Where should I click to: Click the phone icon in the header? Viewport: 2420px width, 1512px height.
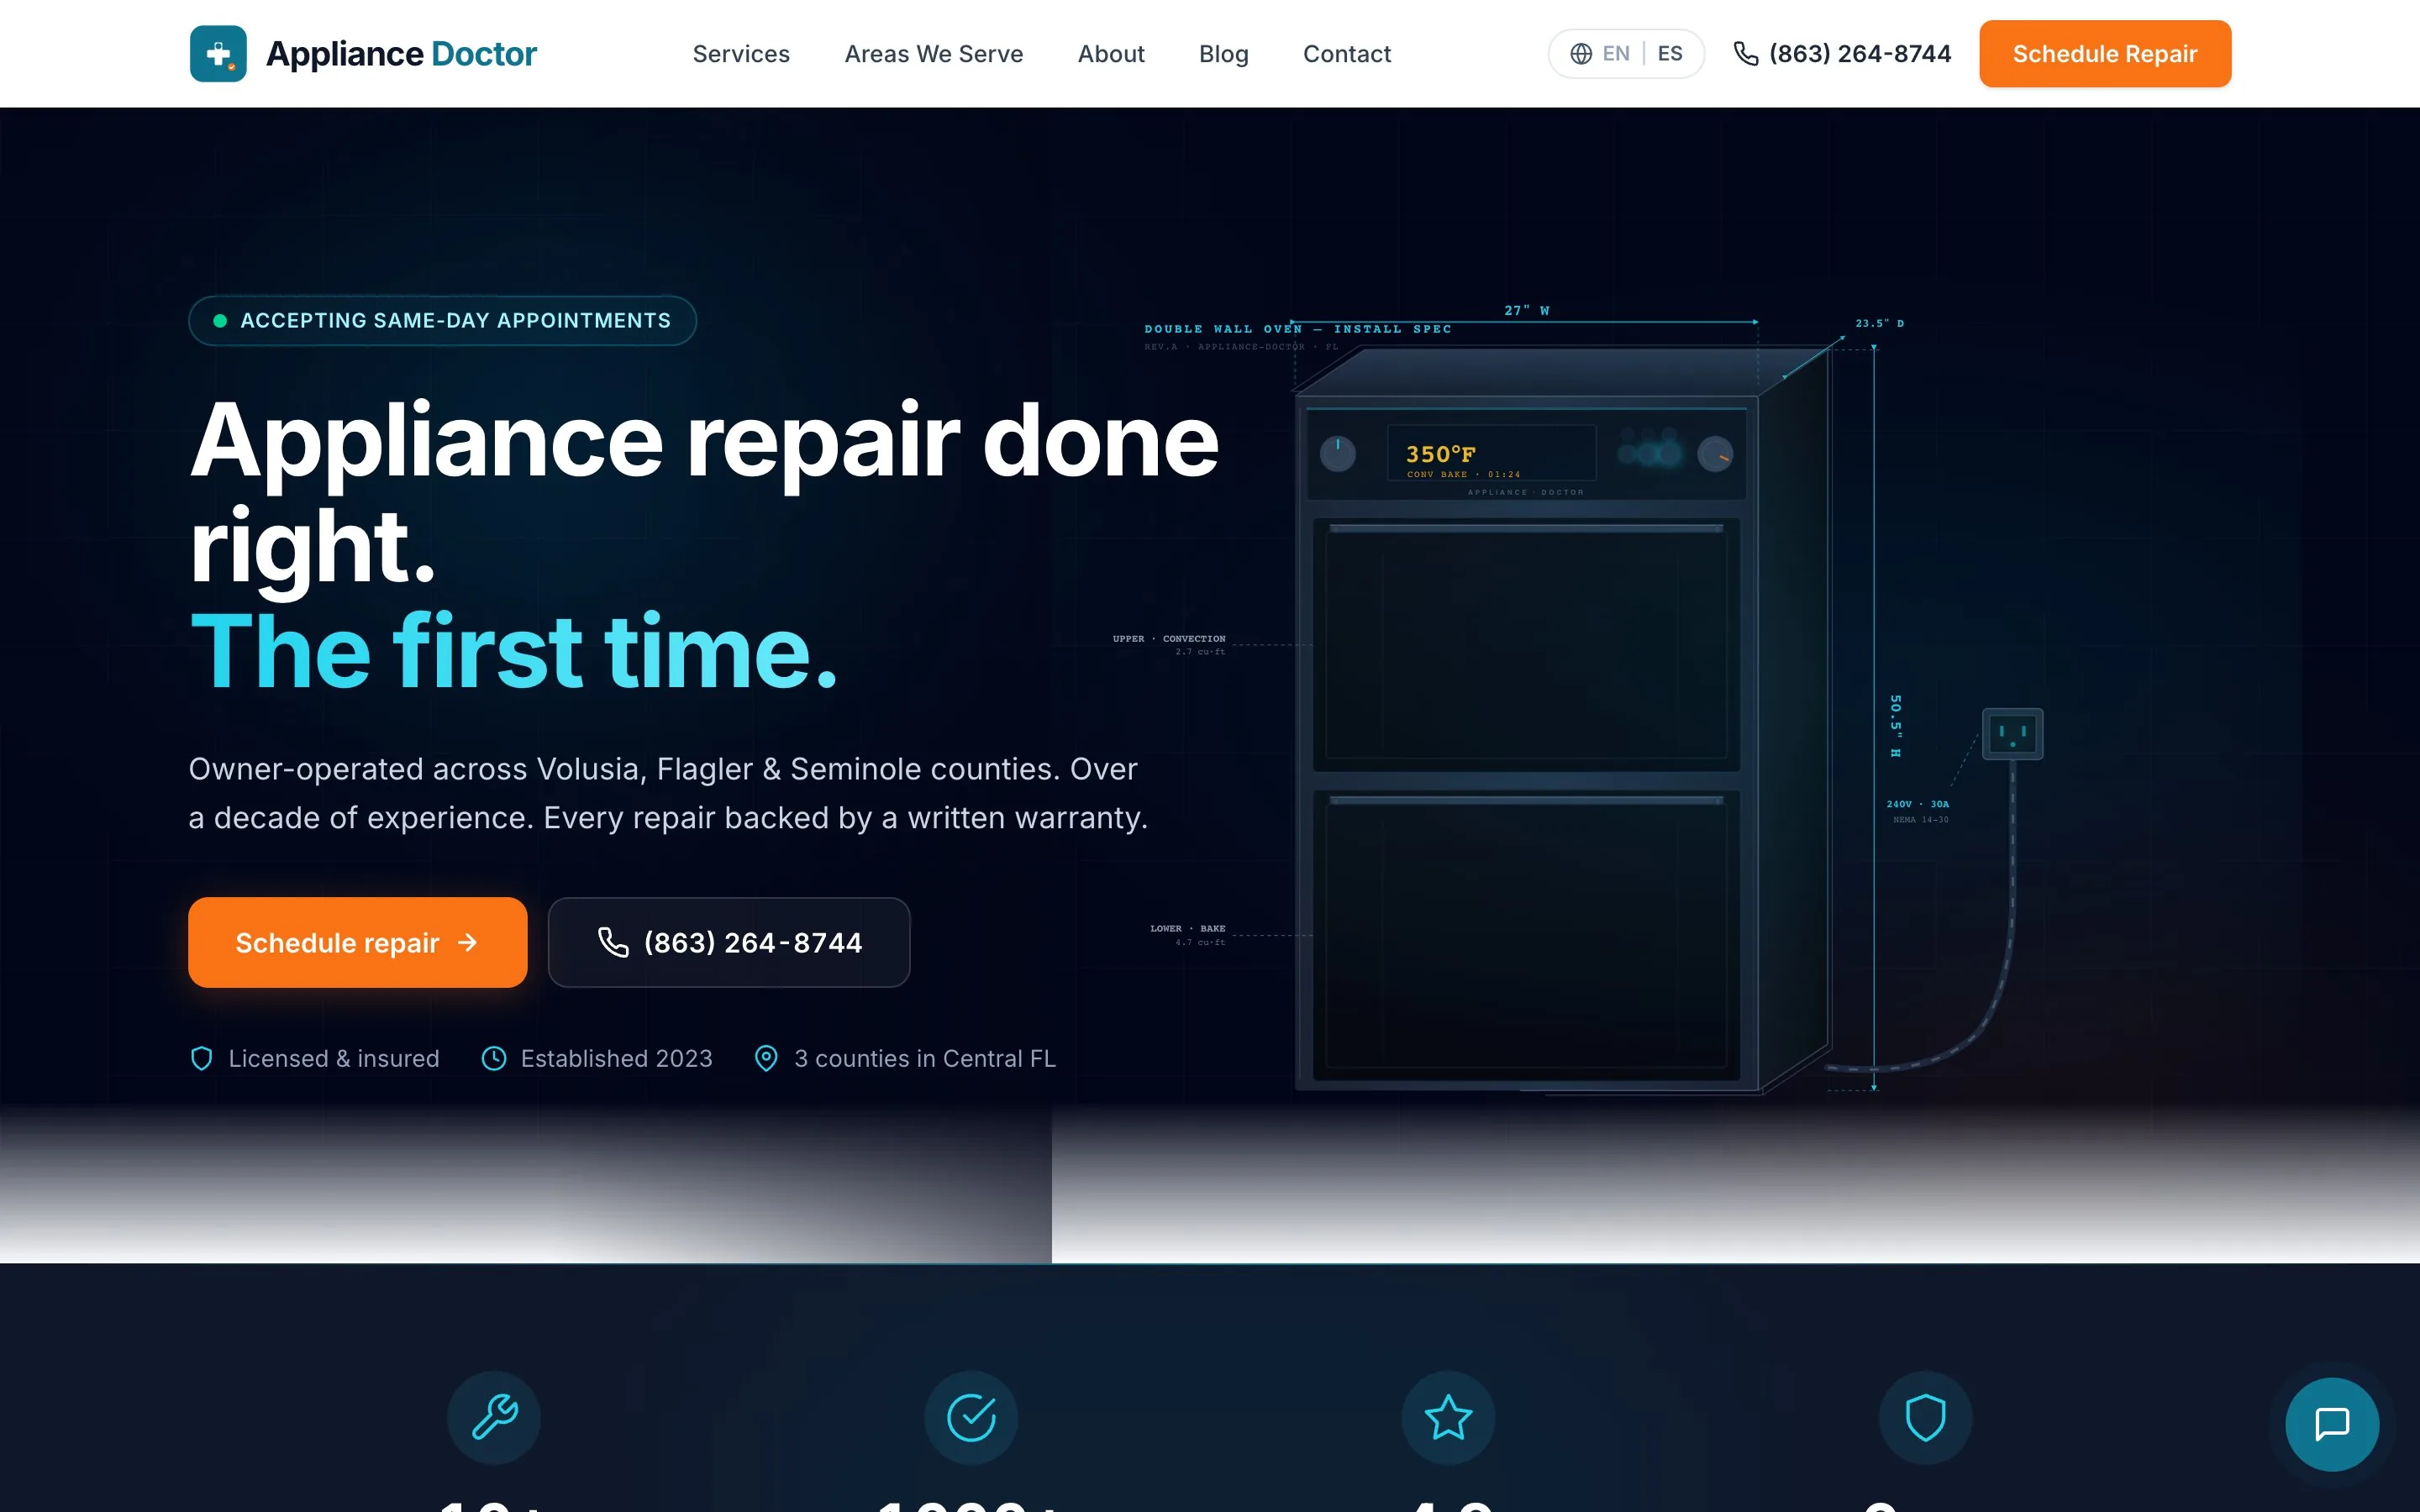click(1745, 54)
